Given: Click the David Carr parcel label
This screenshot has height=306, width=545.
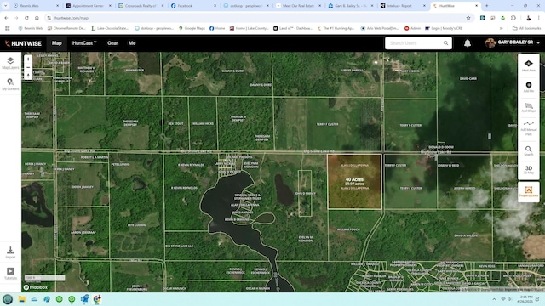Looking at the screenshot, I should pyautogui.click(x=468, y=79).
